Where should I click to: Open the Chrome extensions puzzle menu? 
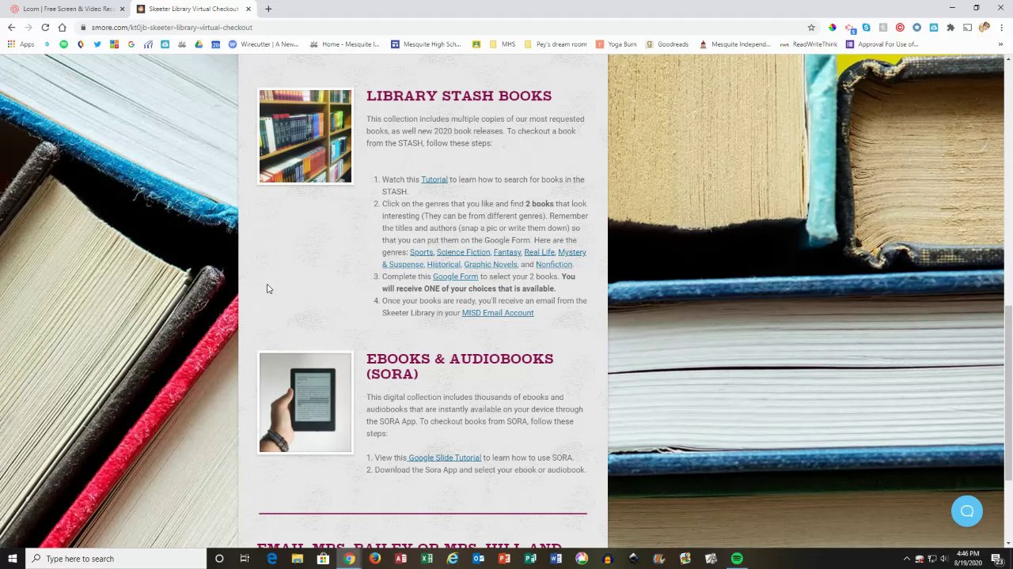[x=950, y=27]
